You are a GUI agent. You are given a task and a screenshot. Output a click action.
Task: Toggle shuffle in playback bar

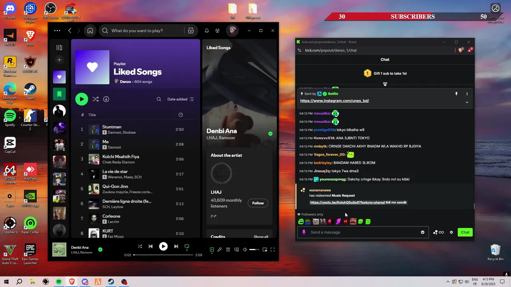140,247
